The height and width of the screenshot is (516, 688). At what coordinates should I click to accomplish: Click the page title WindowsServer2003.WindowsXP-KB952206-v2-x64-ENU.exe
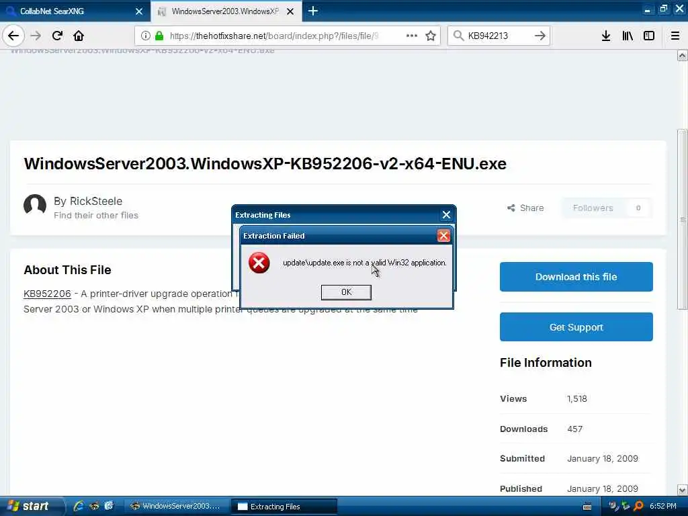tap(265, 163)
